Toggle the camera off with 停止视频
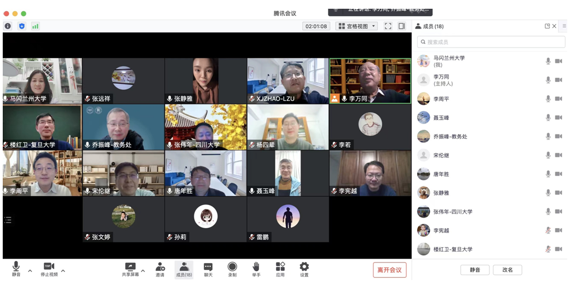570x286 pixels. [49, 269]
